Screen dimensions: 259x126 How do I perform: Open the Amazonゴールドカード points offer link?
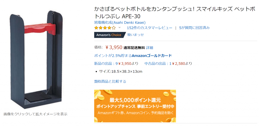tap(133, 55)
